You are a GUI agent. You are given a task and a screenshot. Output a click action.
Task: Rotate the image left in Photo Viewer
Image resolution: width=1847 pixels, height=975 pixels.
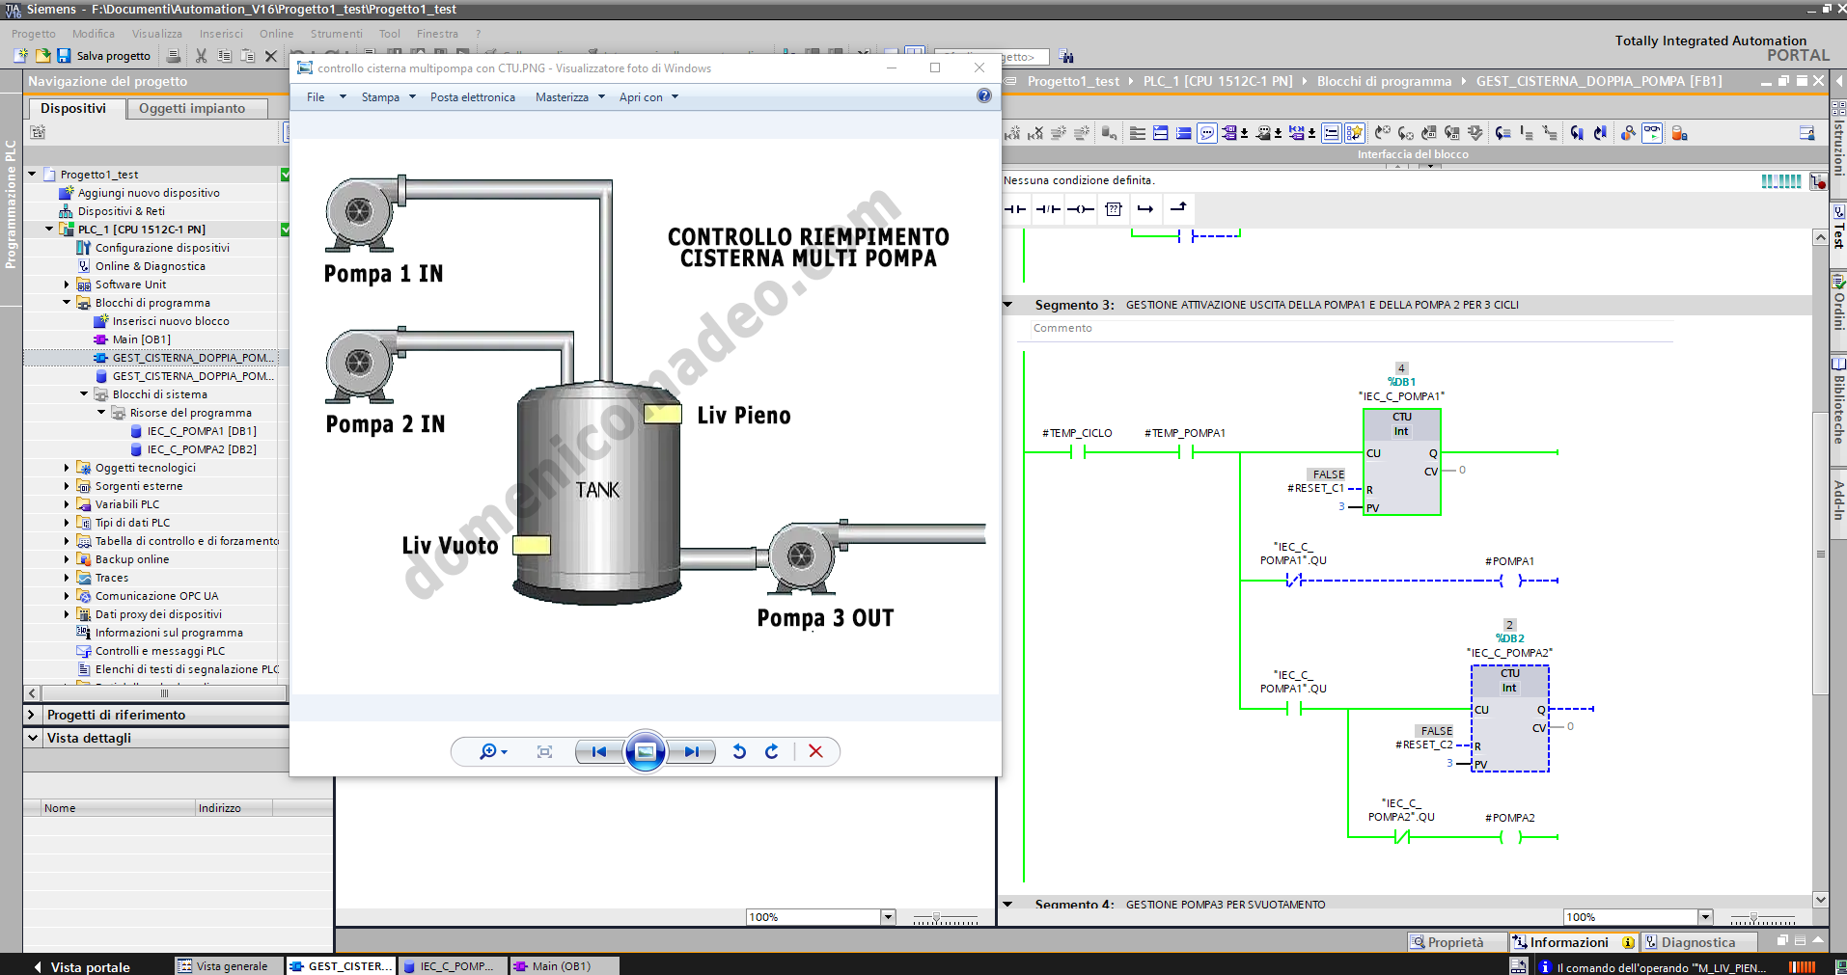tap(739, 751)
